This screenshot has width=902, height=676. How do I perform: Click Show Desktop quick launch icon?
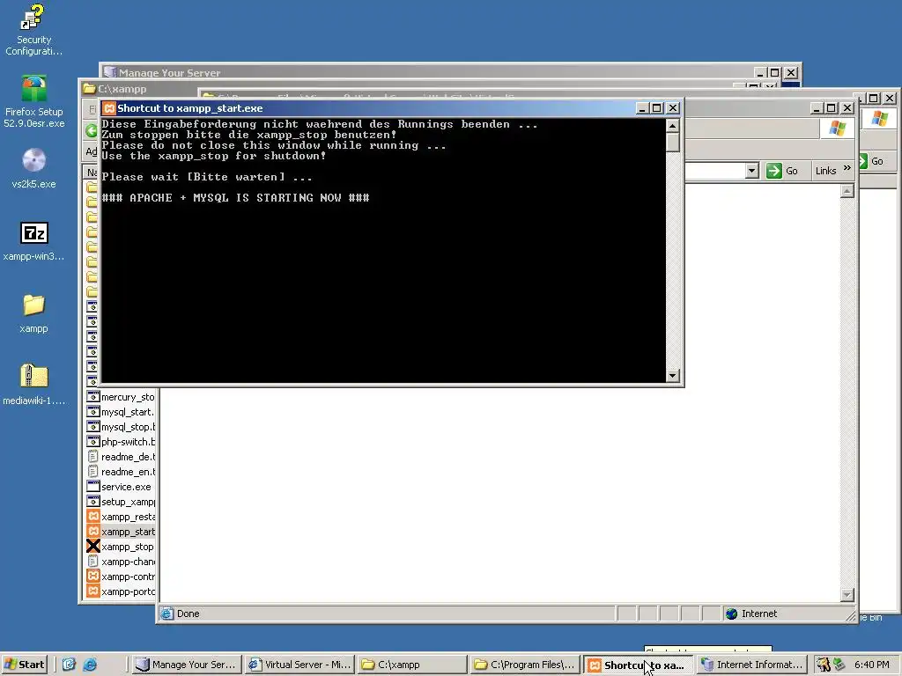(x=69, y=665)
